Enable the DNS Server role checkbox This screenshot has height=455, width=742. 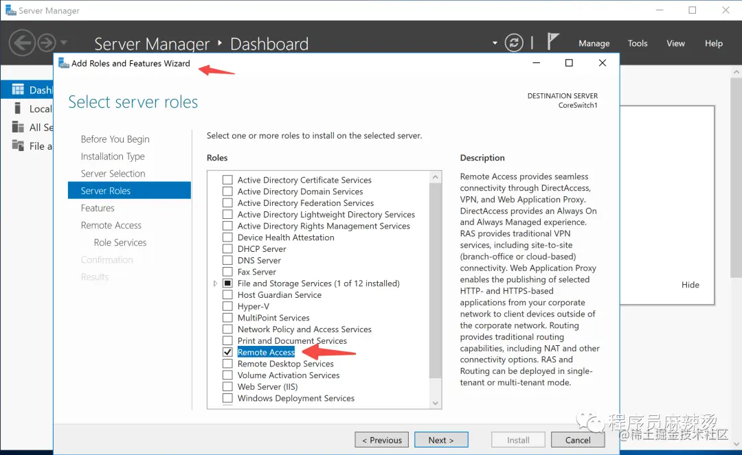pyautogui.click(x=227, y=260)
